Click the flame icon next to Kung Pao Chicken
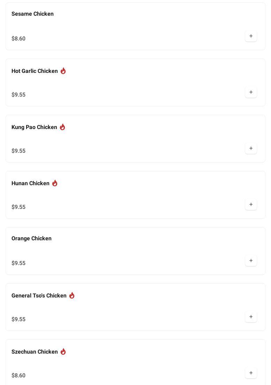 pos(62,127)
